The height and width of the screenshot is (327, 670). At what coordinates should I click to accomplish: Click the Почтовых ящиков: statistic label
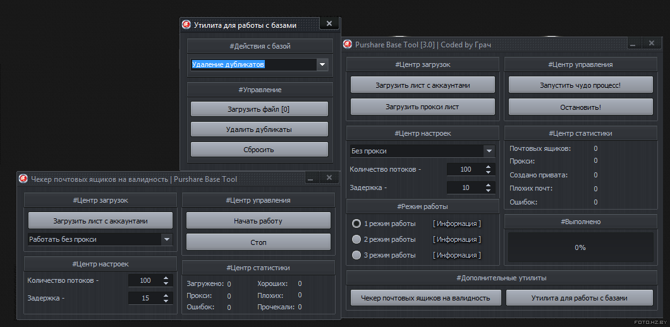click(540, 148)
